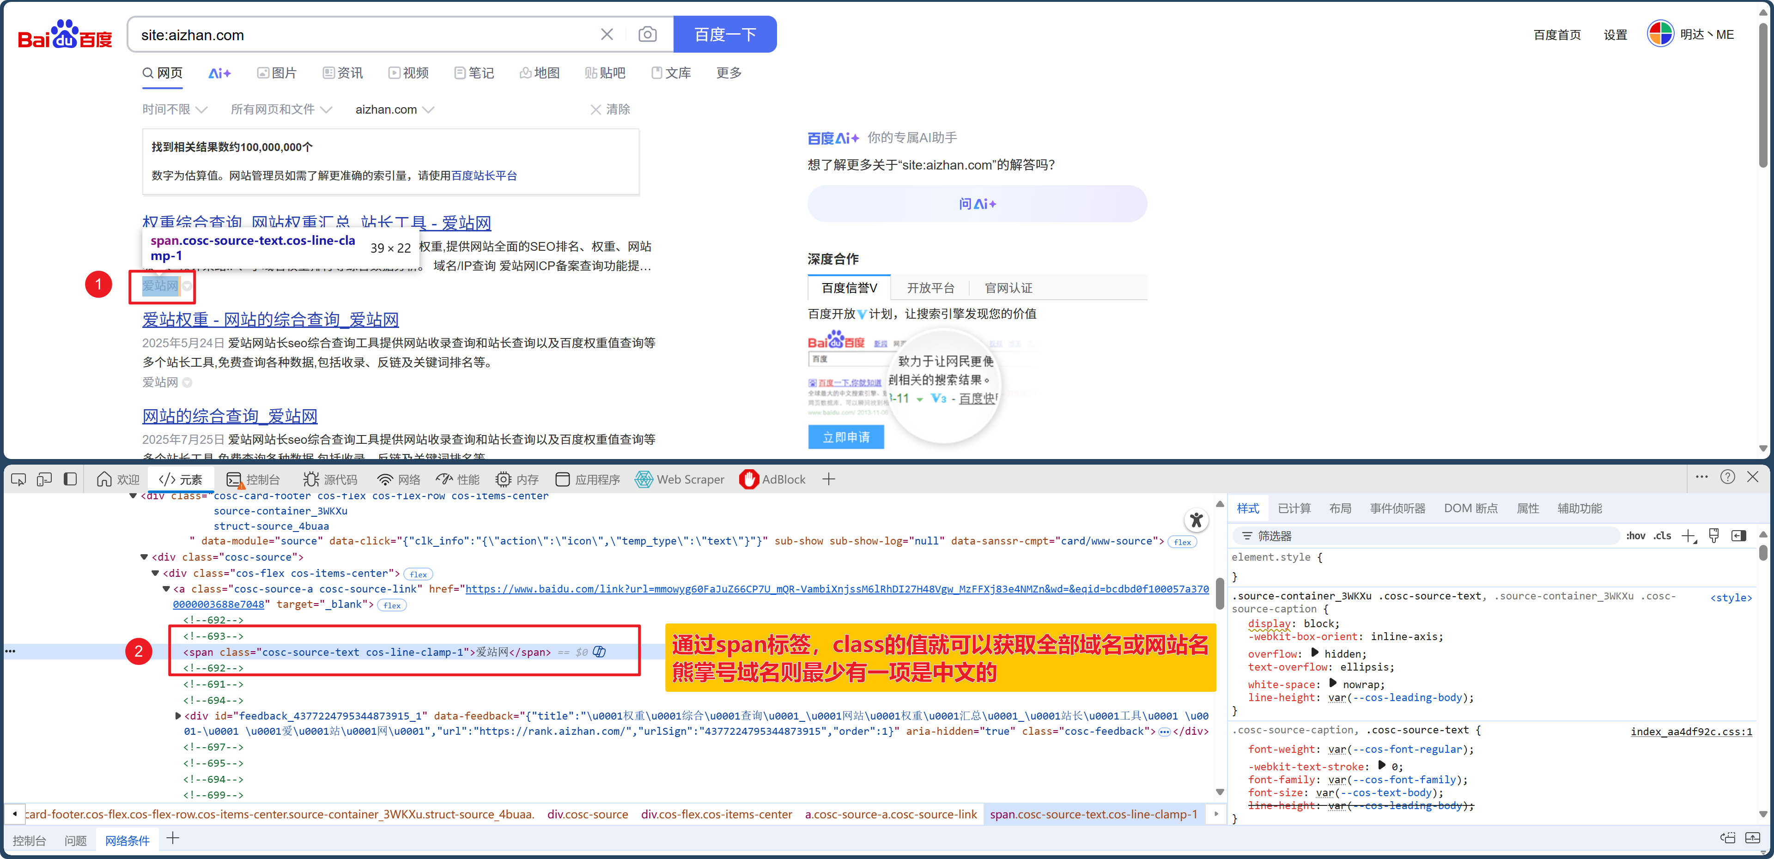Open the 网络 network panel

399,479
